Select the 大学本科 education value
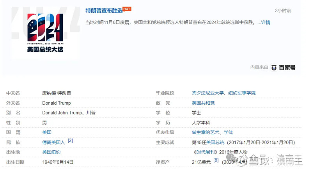This screenshot has height=171, width=312. pos(201,123)
